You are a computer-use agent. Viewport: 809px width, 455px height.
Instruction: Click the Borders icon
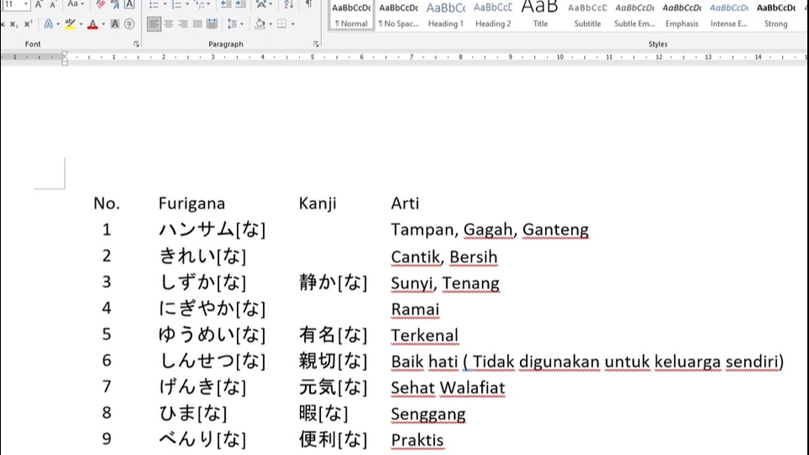pyautogui.click(x=281, y=24)
